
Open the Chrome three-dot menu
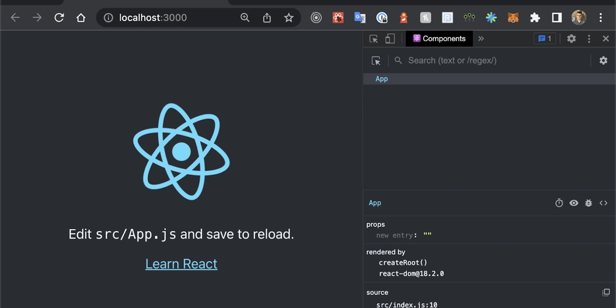(601, 18)
